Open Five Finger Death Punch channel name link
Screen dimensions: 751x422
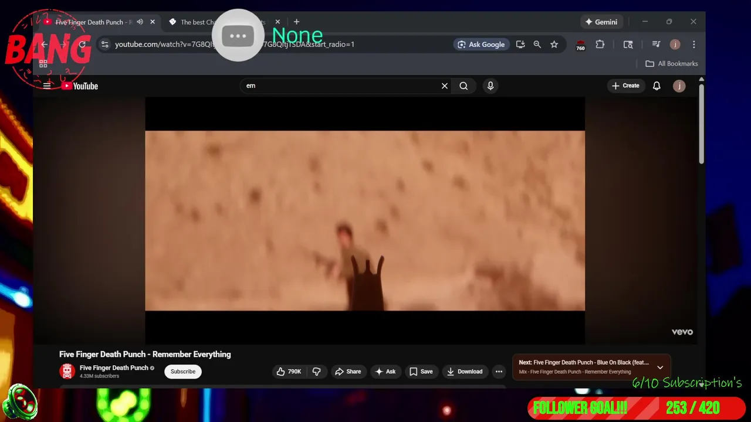(x=114, y=367)
